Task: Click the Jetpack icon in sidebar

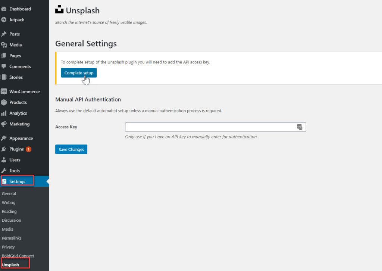Action: tap(4, 20)
